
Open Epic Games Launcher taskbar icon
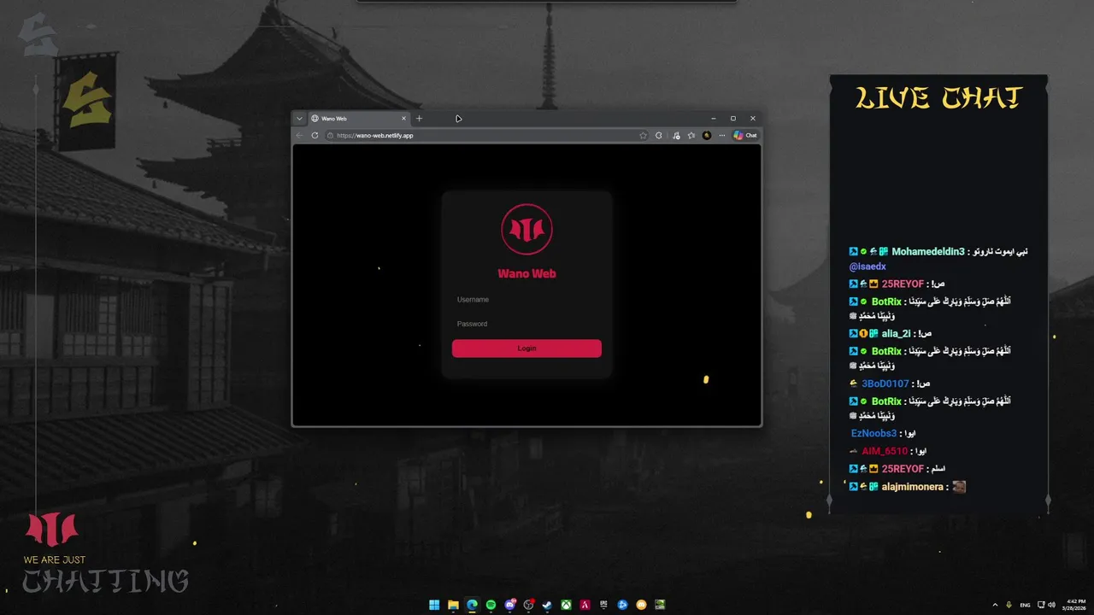pos(603,605)
